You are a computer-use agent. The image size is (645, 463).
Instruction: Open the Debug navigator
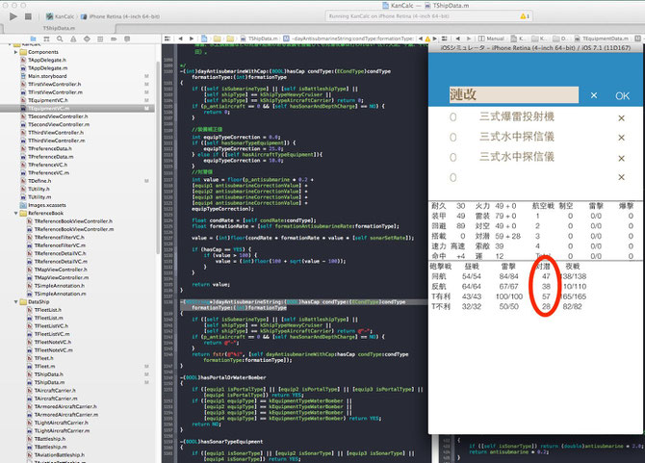coord(100,39)
